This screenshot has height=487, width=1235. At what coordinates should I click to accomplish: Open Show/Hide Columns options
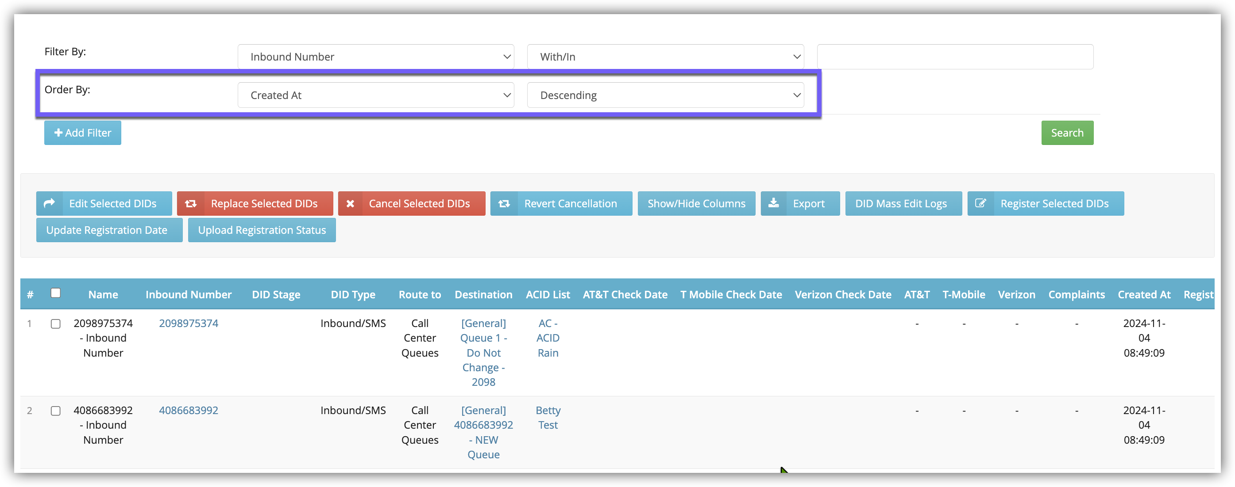[x=696, y=204]
